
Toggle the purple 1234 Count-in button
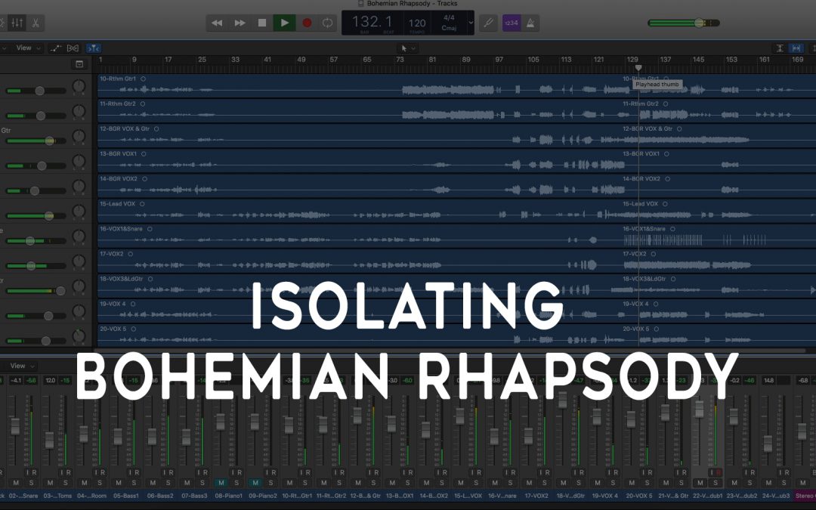tap(511, 23)
